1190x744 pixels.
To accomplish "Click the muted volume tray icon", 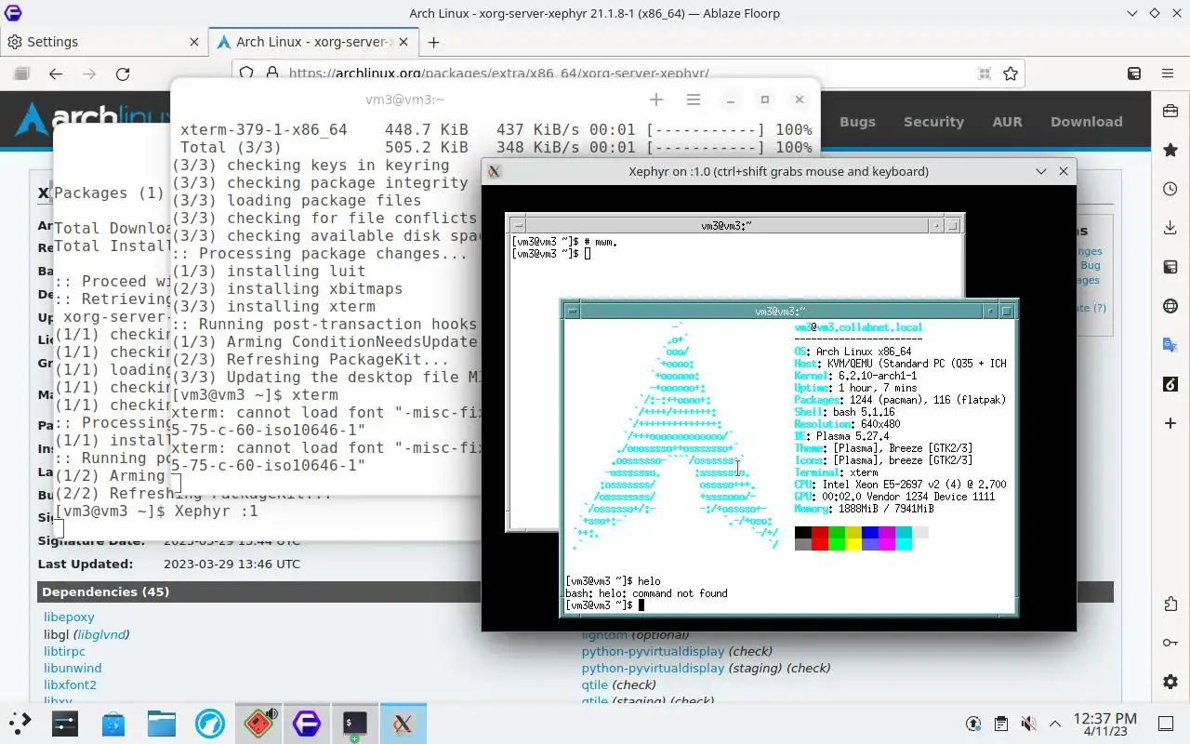I will click(1028, 724).
